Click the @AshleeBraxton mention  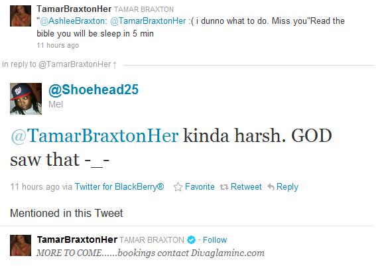72,21
